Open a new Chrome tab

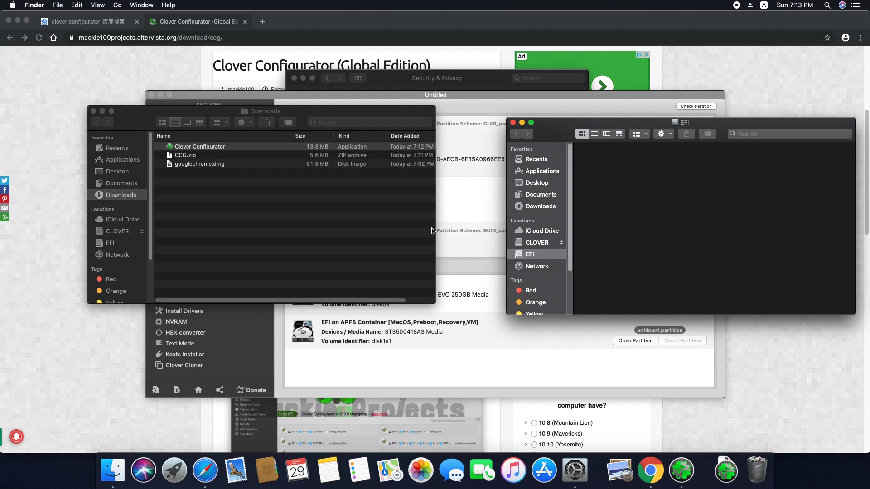(x=262, y=21)
